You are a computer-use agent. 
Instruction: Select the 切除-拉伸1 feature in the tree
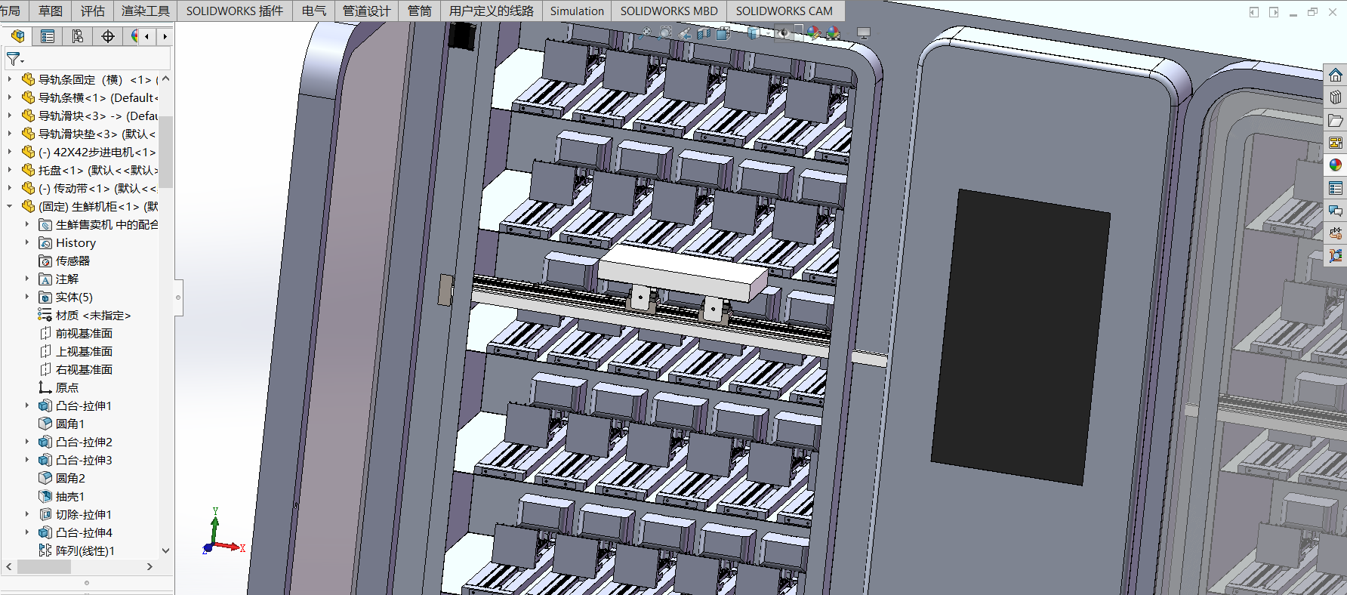click(x=83, y=514)
